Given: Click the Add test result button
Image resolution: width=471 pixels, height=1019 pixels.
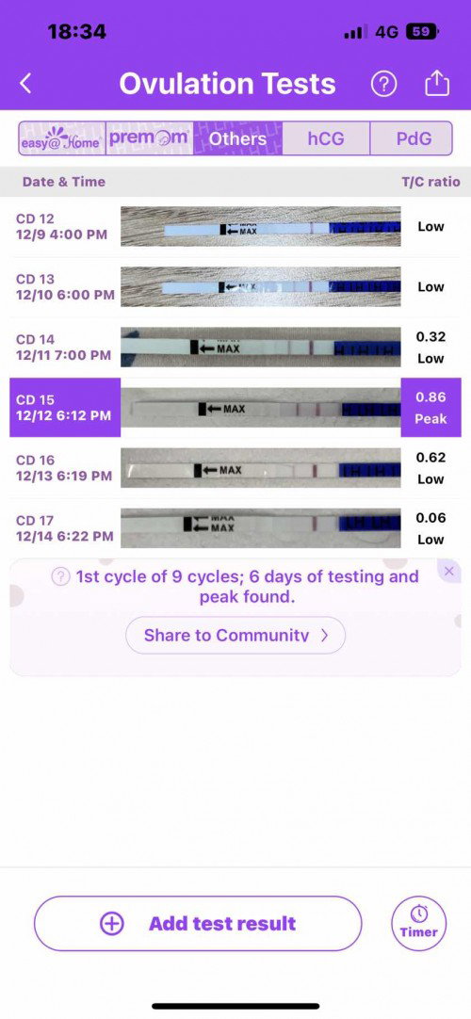Looking at the screenshot, I should (198, 924).
